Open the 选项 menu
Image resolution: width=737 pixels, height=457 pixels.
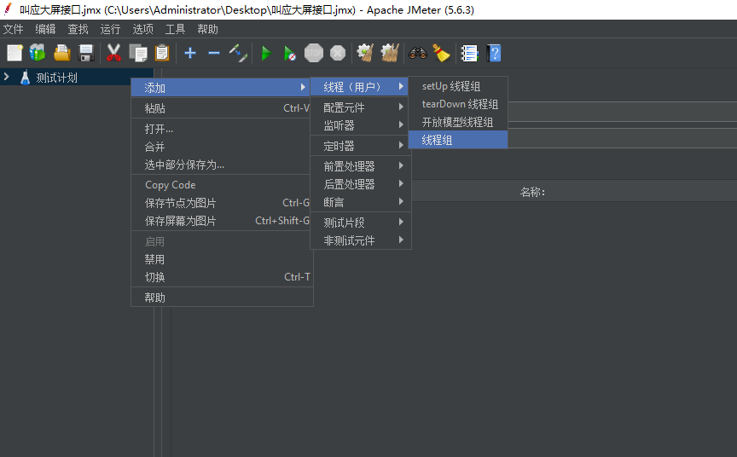click(143, 29)
